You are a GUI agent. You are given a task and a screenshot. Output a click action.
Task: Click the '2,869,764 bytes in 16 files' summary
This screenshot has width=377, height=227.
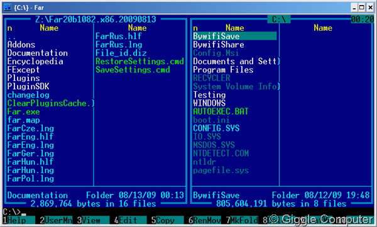point(93,204)
